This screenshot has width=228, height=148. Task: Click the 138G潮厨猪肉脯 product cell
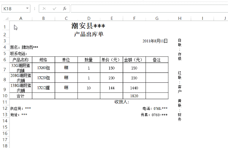click(x=21, y=88)
